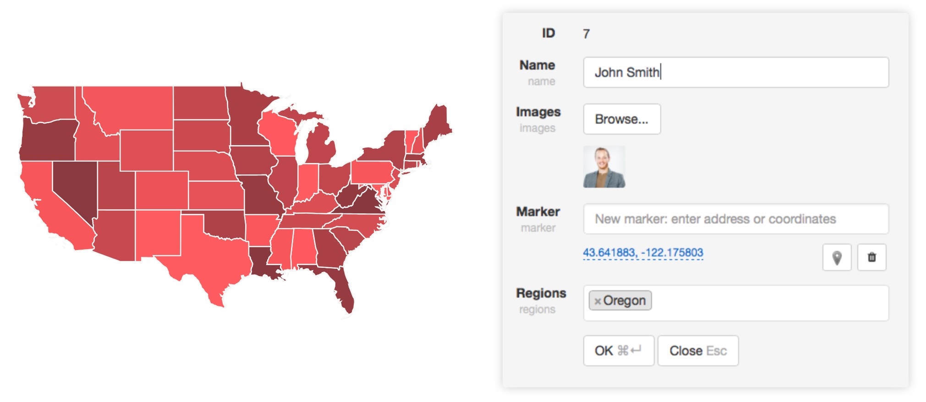This screenshot has height=402, width=926.
Task: Focus the Name input field
Action: tap(736, 72)
